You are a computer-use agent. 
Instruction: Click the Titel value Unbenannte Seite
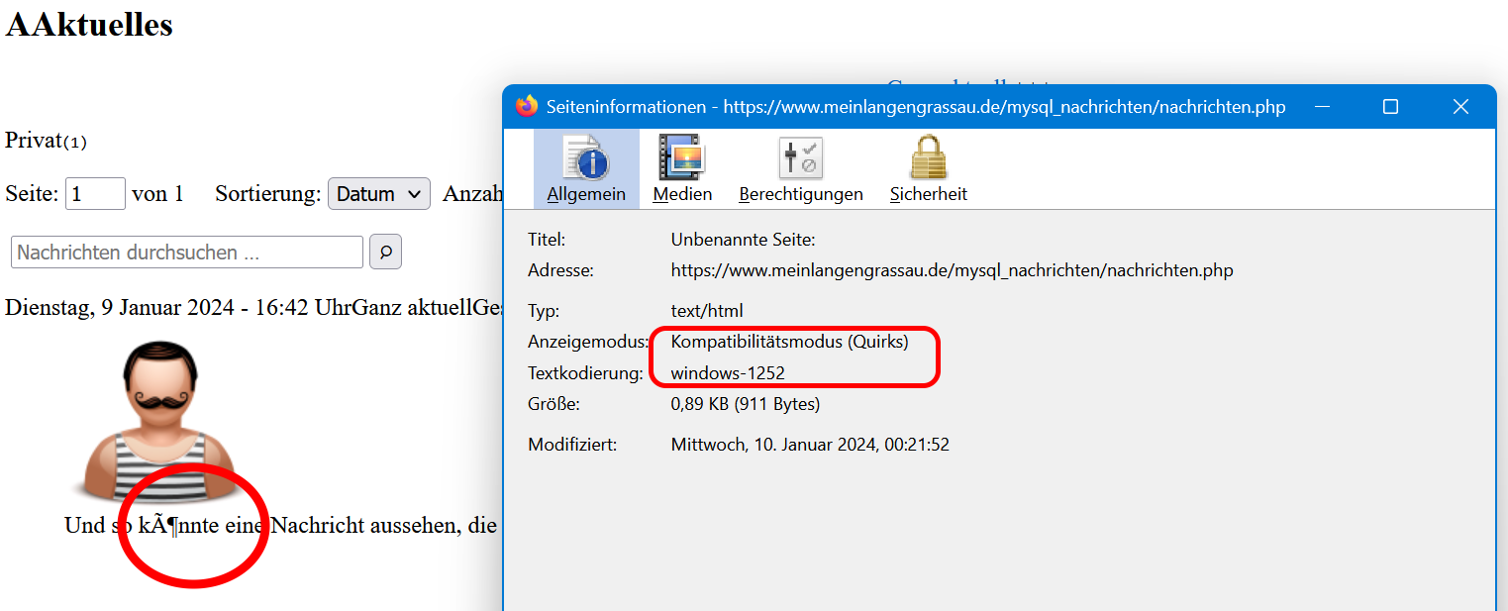click(x=743, y=240)
